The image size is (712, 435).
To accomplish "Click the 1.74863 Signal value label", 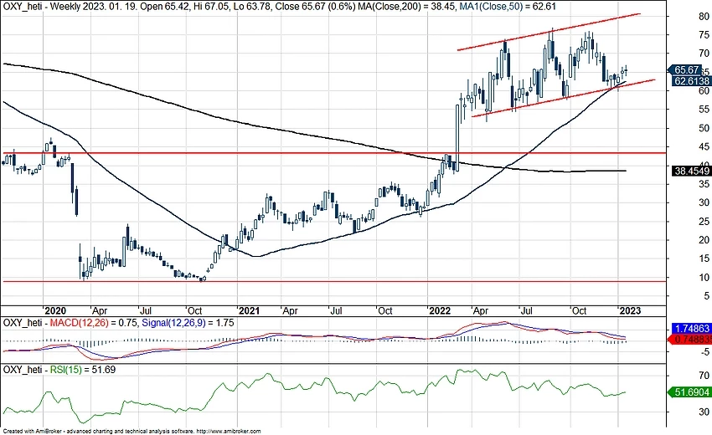I will pos(692,329).
